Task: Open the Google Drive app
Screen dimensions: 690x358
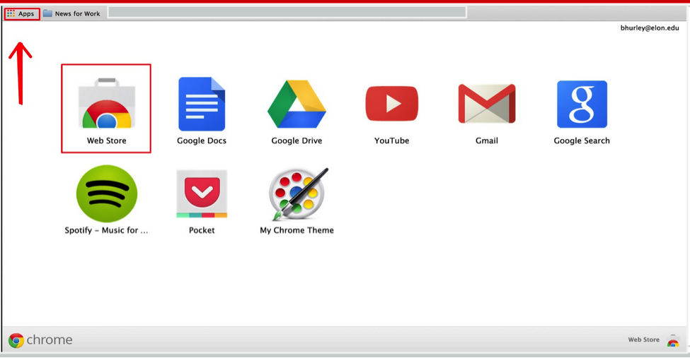Action: [x=297, y=104]
